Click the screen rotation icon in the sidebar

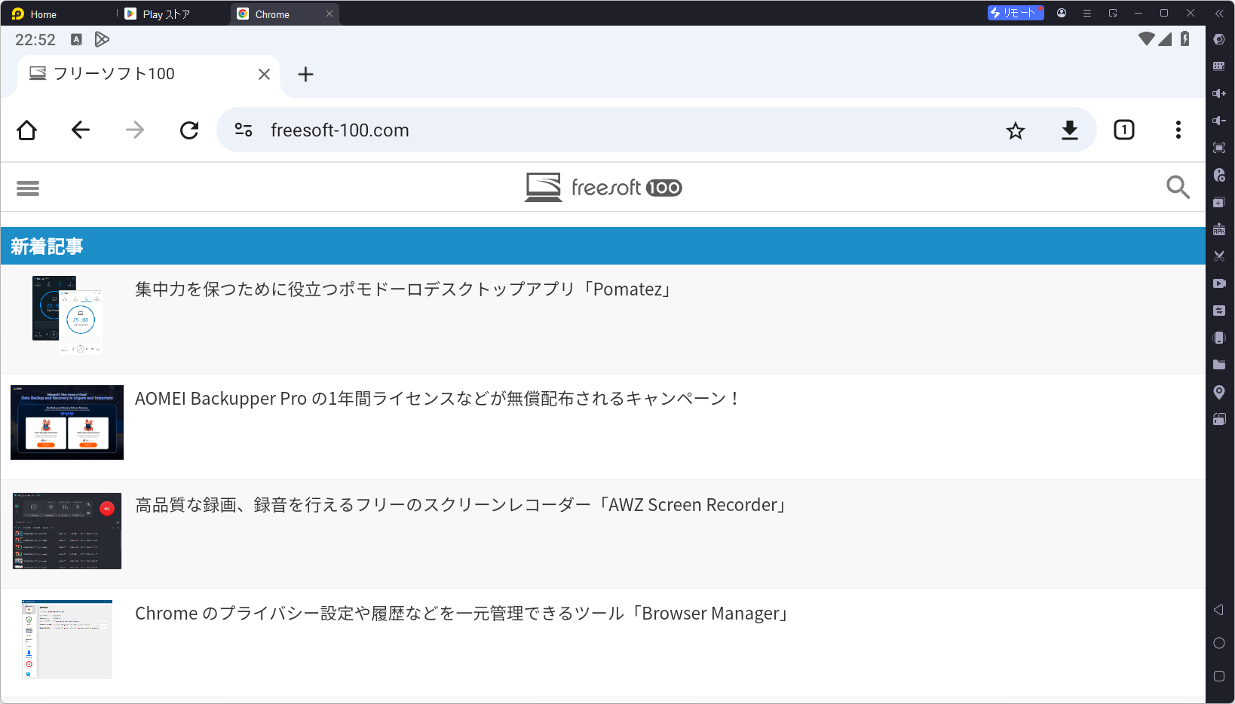pos(1219,418)
